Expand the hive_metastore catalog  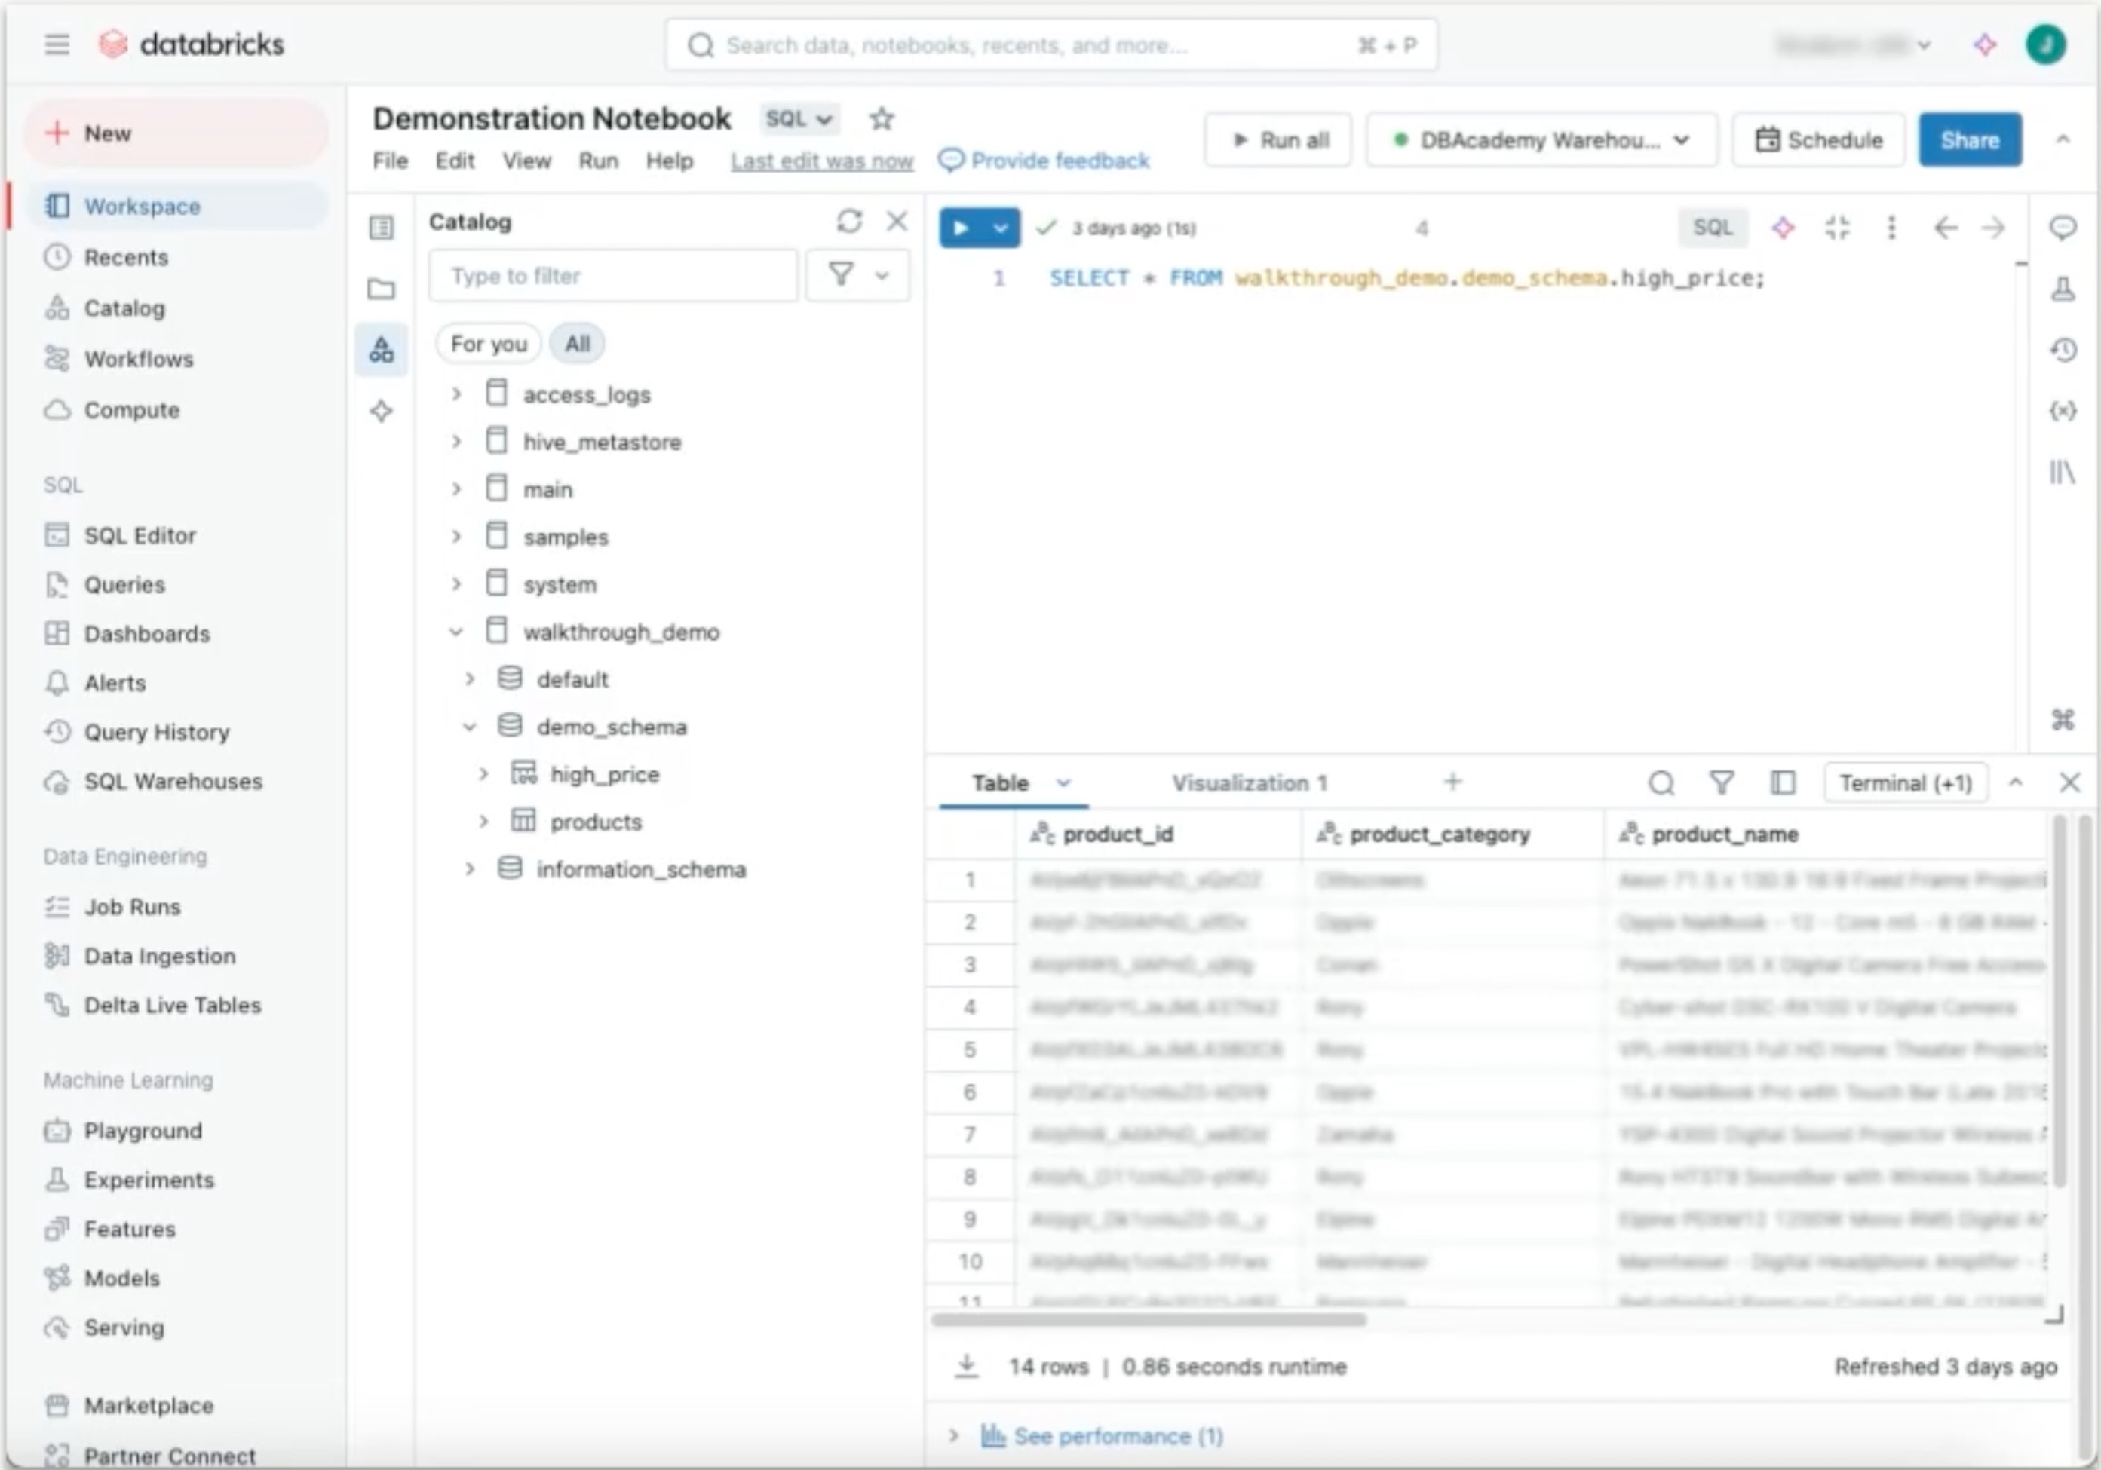pyautogui.click(x=455, y=442)
